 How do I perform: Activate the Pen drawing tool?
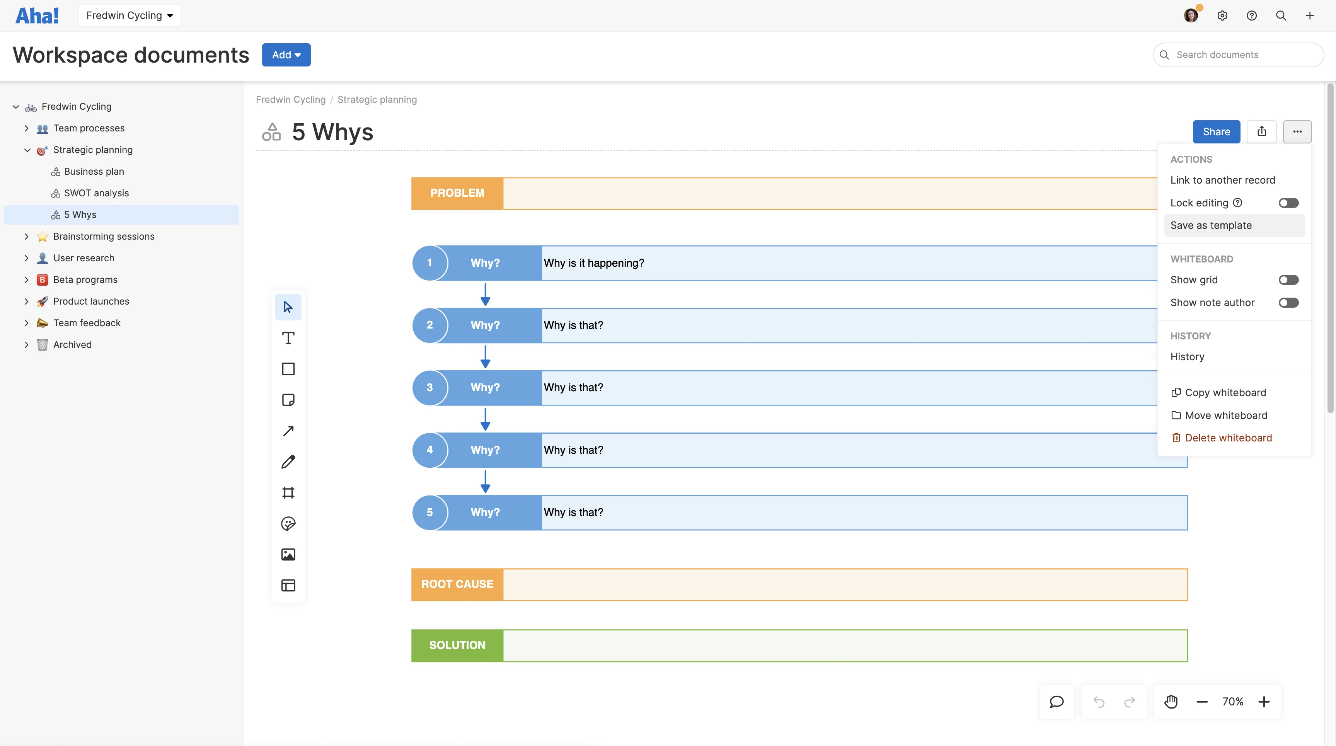(288, 462)
